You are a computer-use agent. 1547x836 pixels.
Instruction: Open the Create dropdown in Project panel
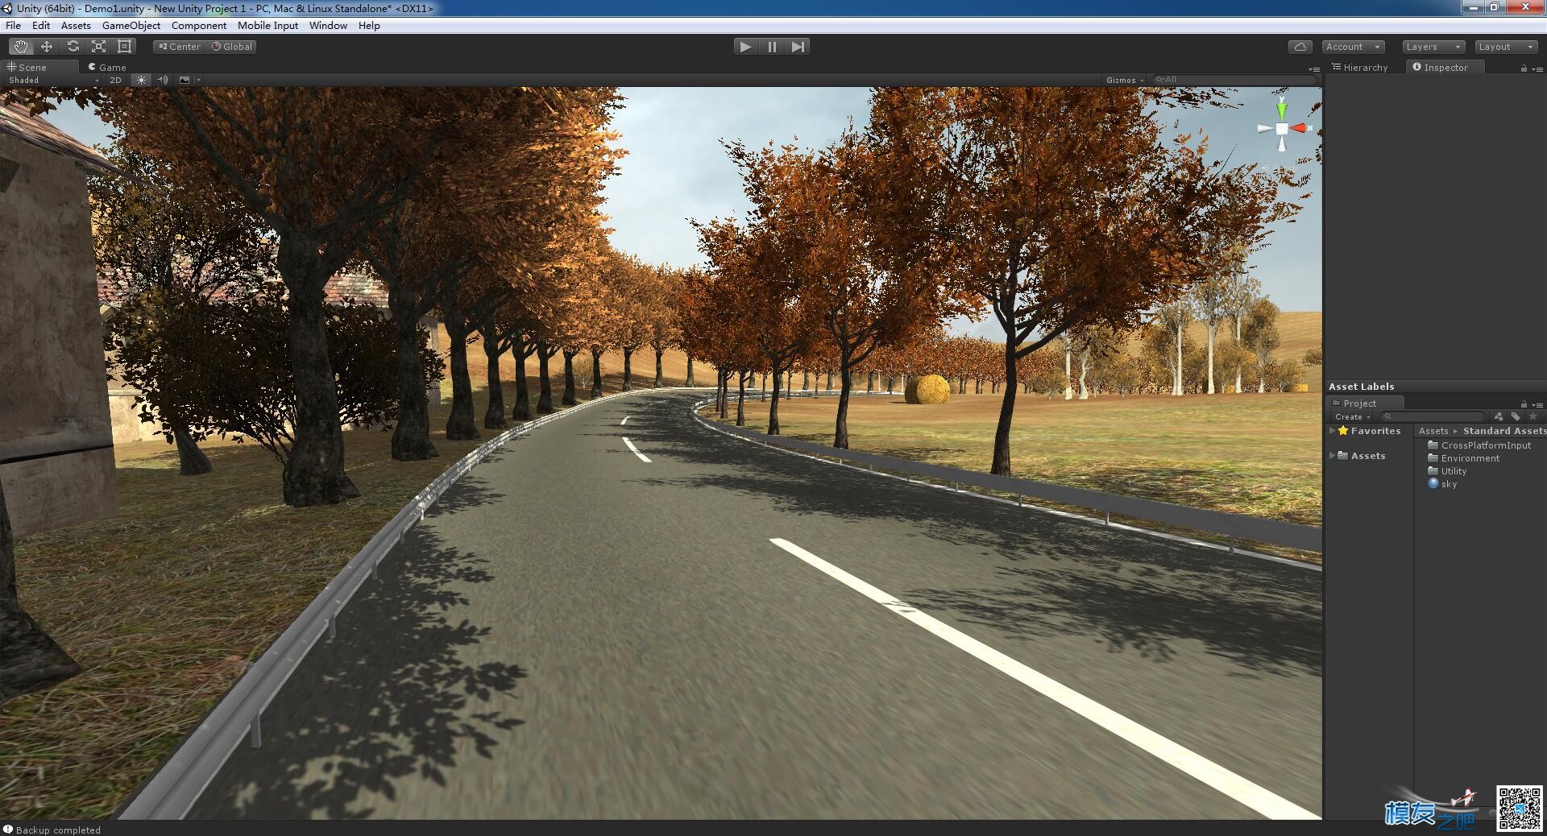point(1351,417)
